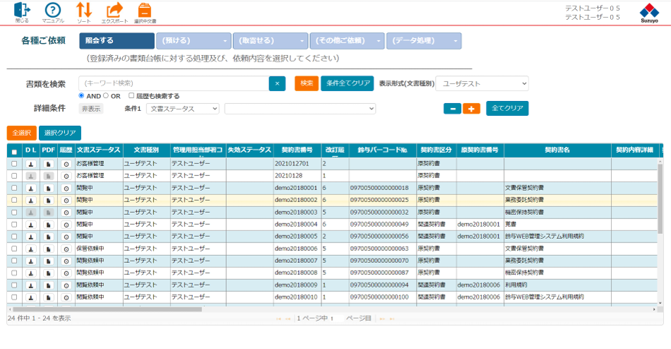Image resolution: width=671 pixels, height=349 pixels.
Task: Open the PDF icon for demo20180004
Action: (48, 224)
